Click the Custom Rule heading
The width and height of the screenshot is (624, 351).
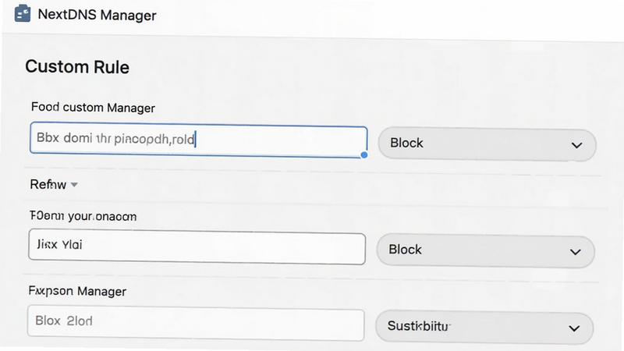(77, 67)
